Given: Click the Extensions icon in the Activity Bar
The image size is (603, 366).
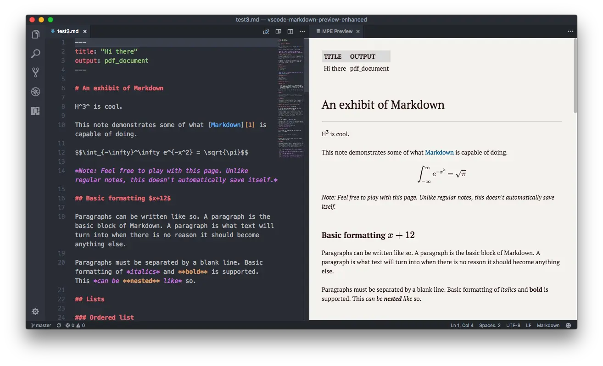Looking at the screenshot, I should tap(35, 111).
